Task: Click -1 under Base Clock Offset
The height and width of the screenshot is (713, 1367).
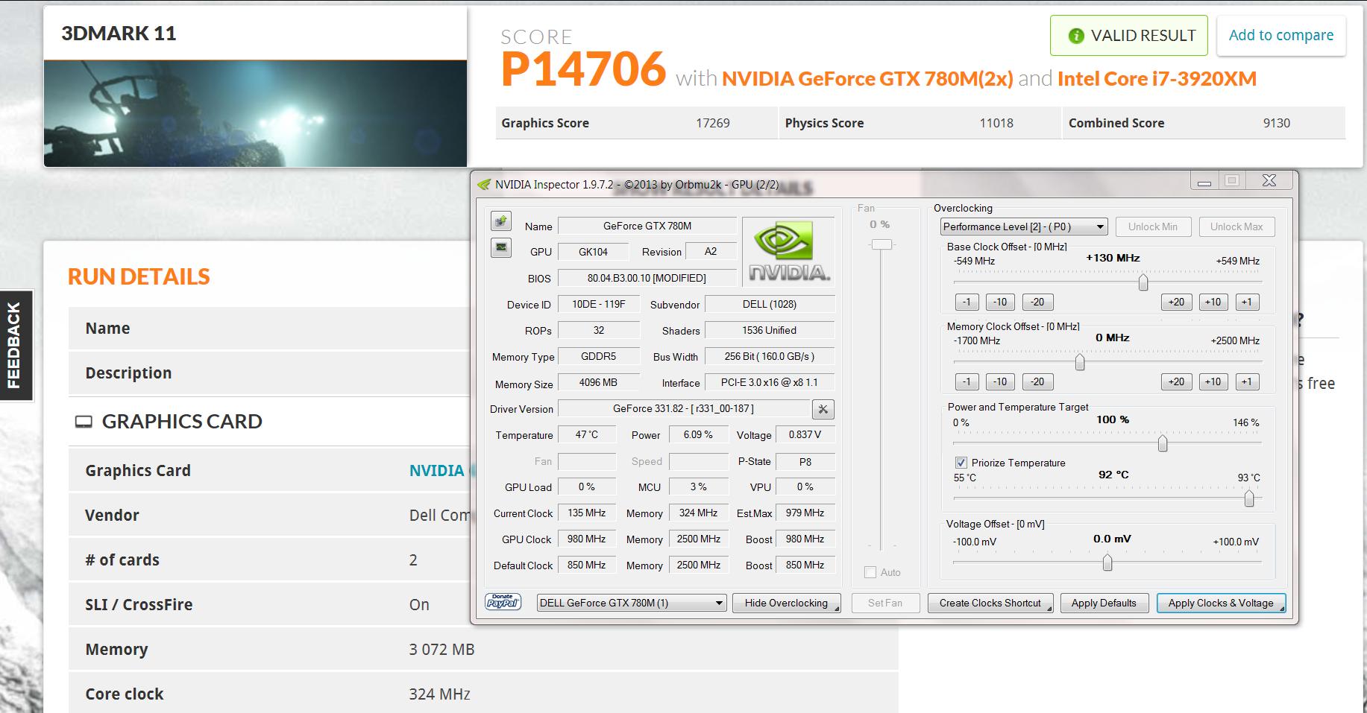Action: 967,302
